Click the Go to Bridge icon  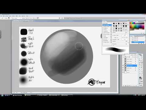[60, 18]
